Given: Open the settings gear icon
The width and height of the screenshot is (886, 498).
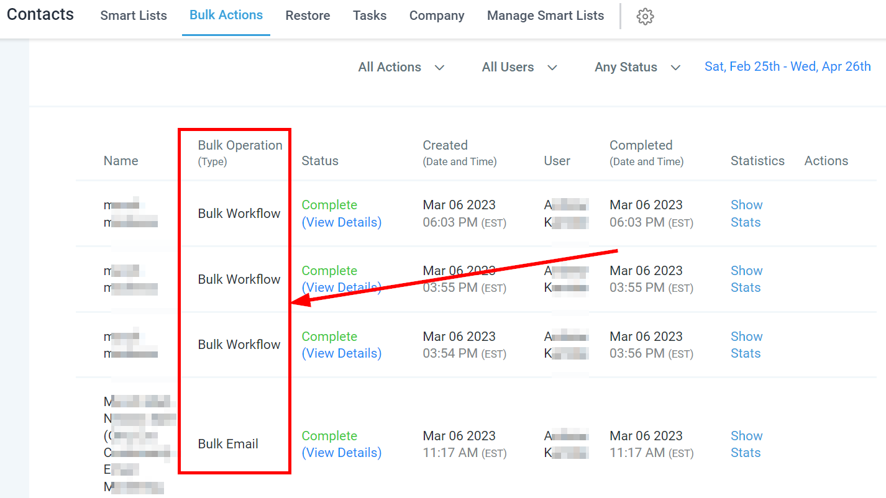Looking at the screenshot, I should point(645,17).
